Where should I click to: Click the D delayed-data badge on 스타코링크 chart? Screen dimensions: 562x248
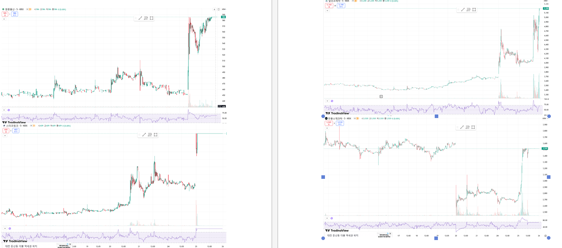click(x=34, y=126)
